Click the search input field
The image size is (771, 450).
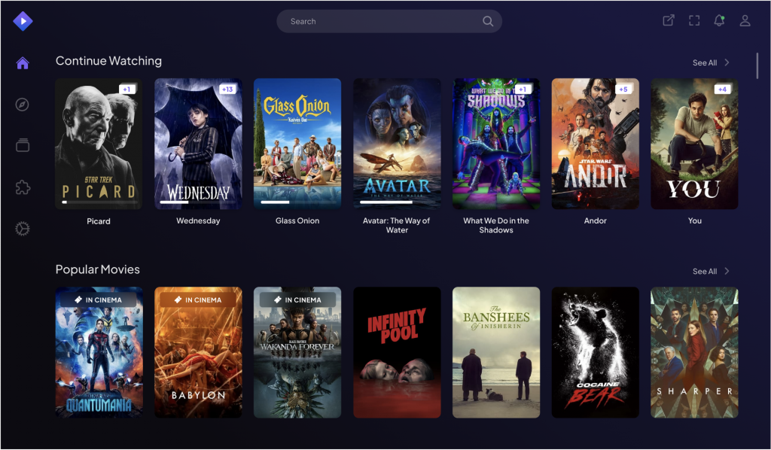pos(389,21)
